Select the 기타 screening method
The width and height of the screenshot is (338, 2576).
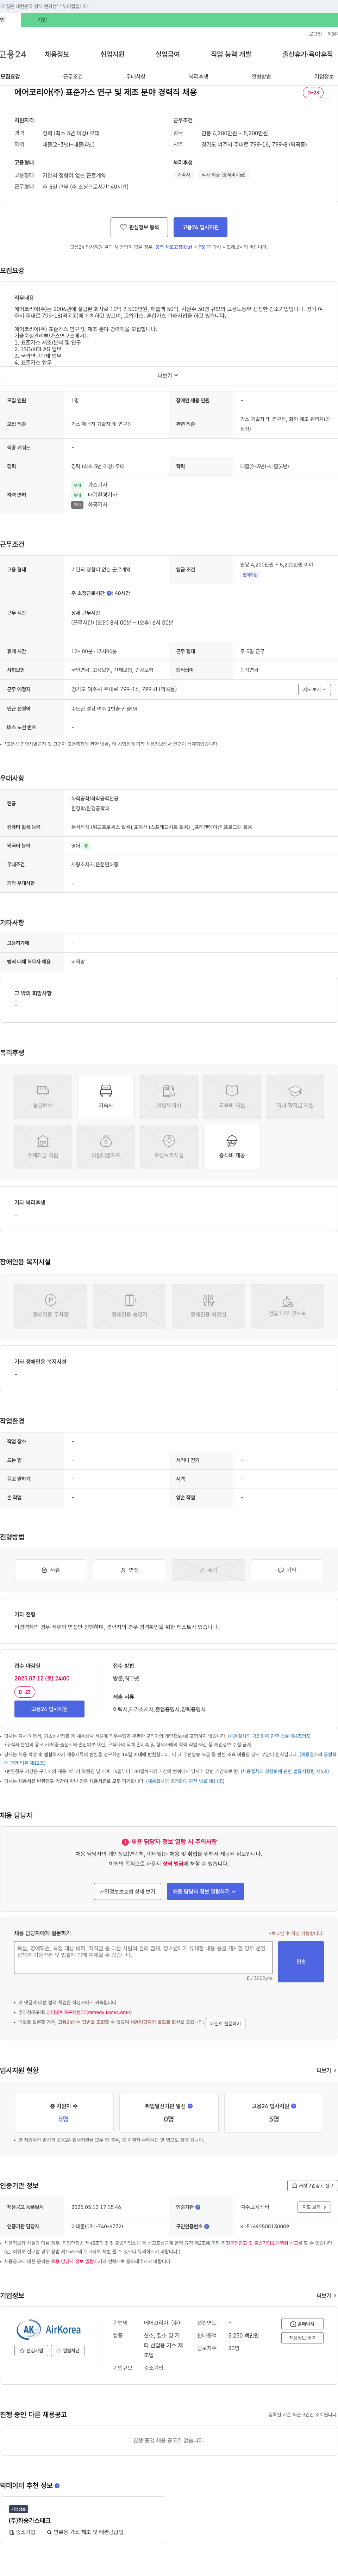[x=287, y=1570]
